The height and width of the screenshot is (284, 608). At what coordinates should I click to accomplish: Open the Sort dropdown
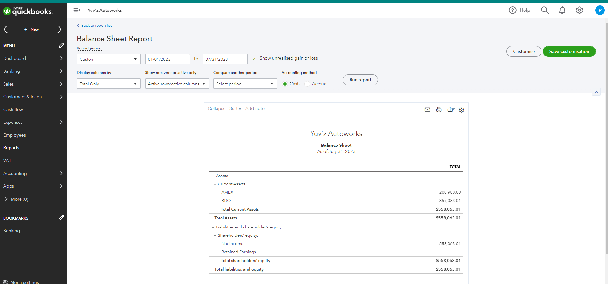(x=235, y=108)
